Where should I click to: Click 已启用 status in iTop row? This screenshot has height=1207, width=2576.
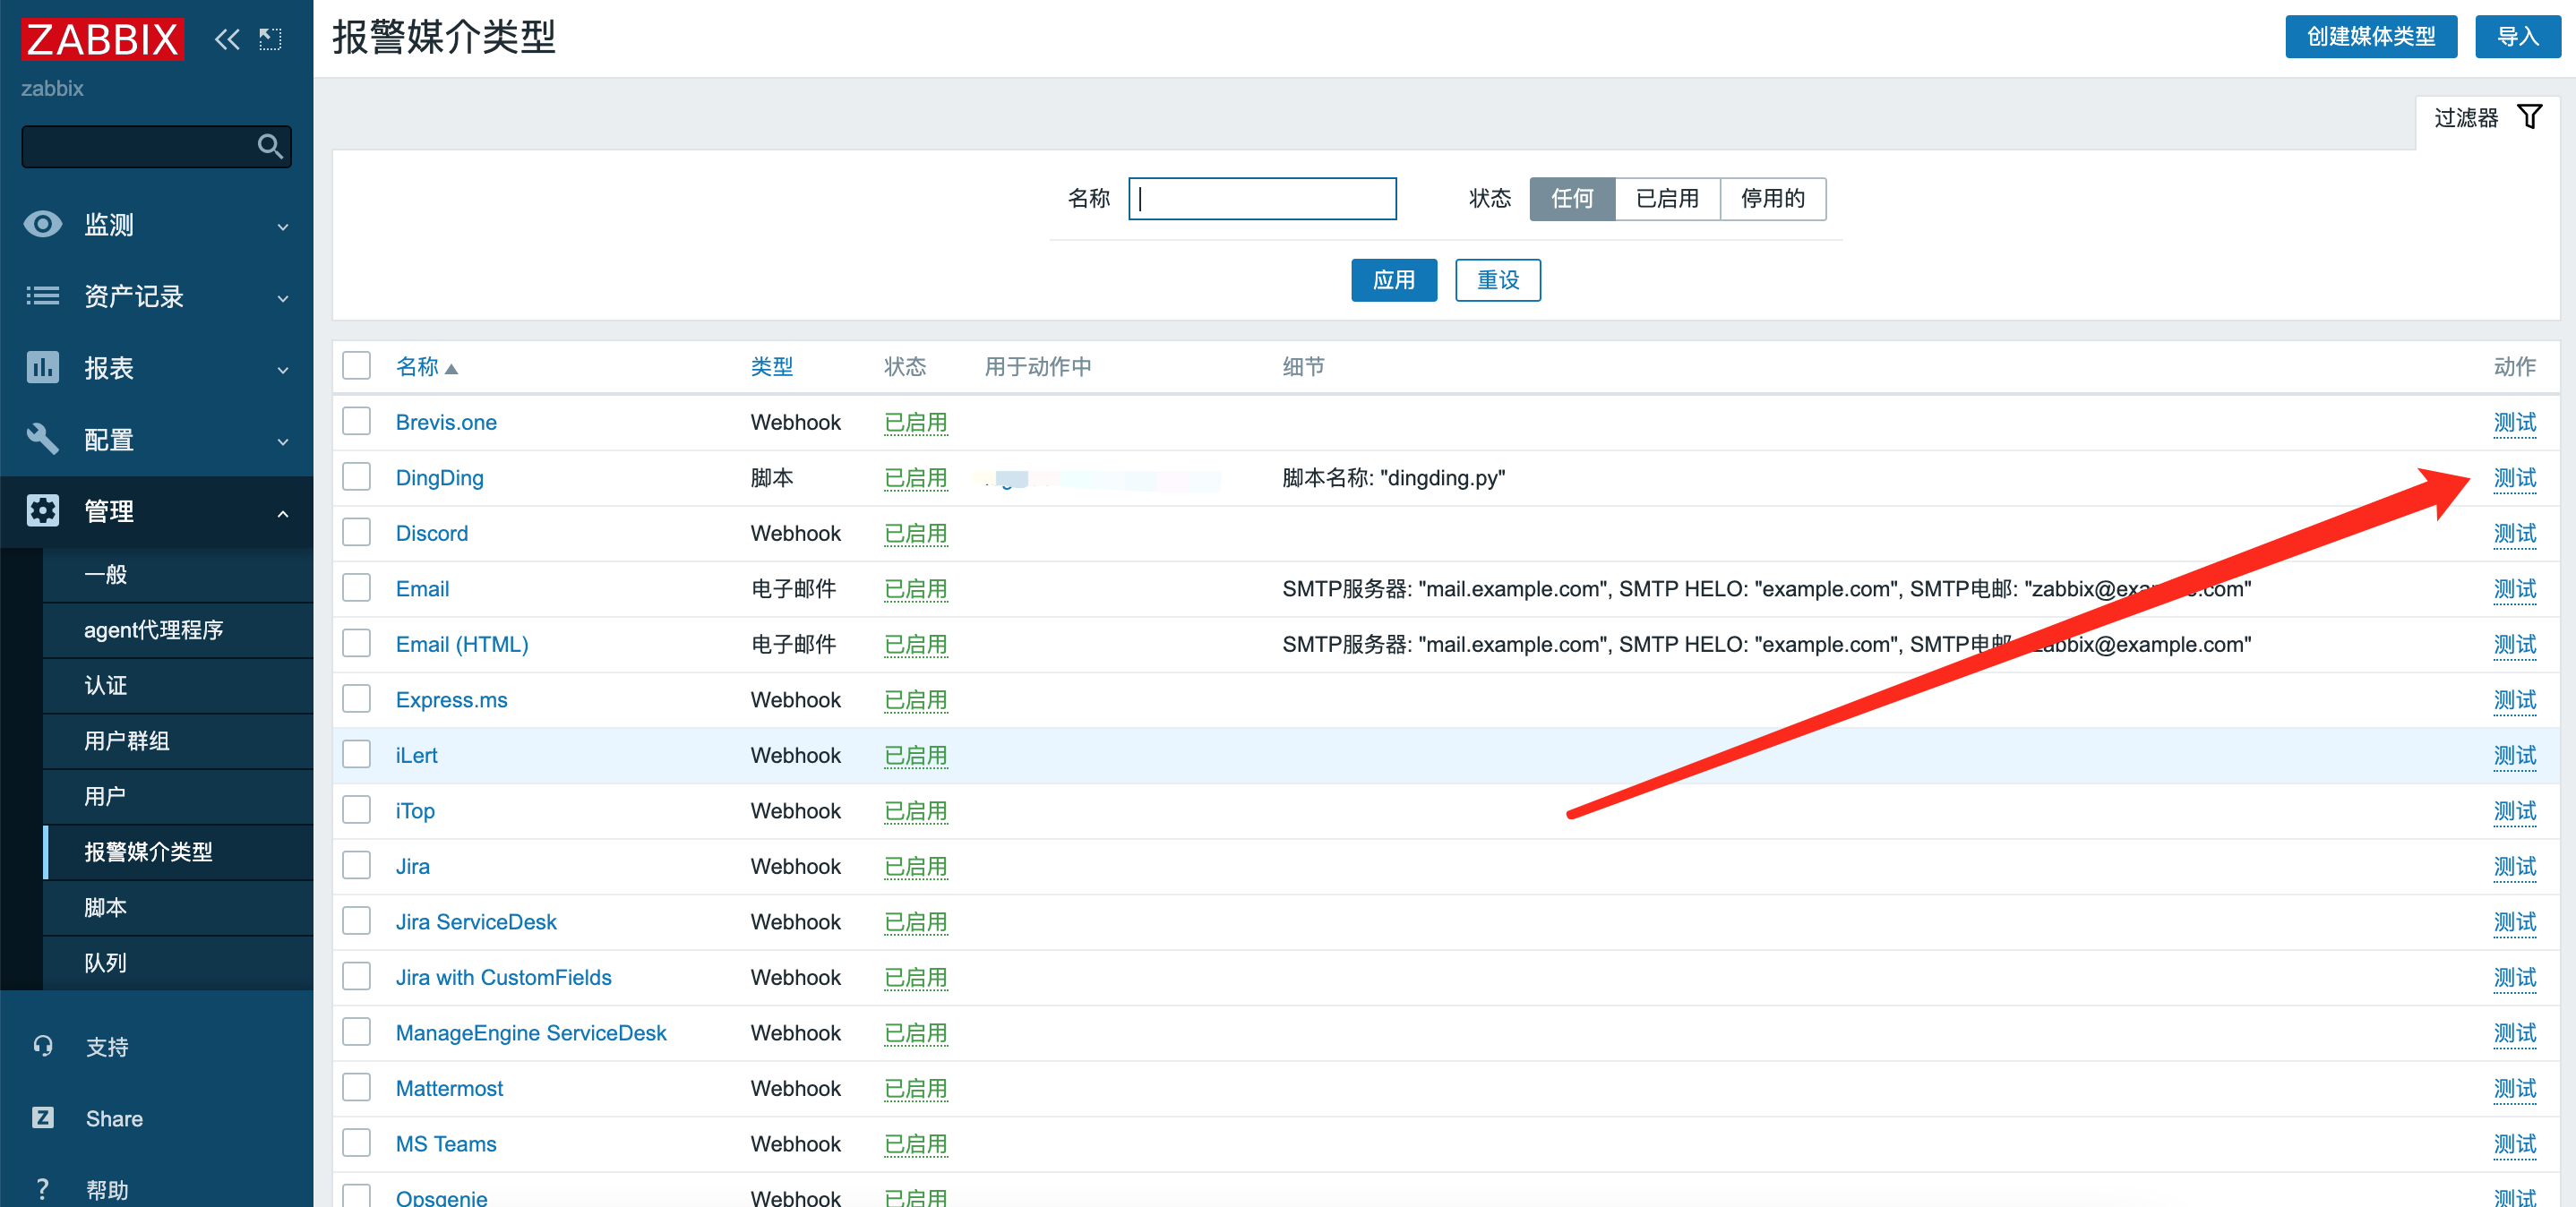click(915, 811)
